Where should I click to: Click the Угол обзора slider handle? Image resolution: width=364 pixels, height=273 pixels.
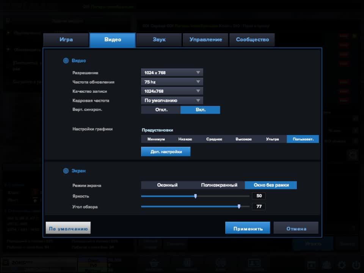(x=239, y=206)
